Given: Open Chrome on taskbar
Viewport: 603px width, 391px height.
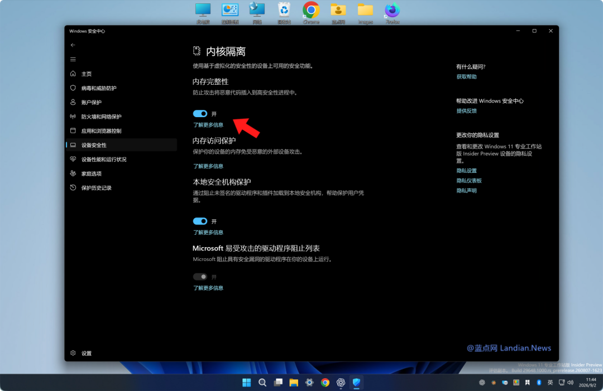Looking at the screenshot, I should 326,383.
